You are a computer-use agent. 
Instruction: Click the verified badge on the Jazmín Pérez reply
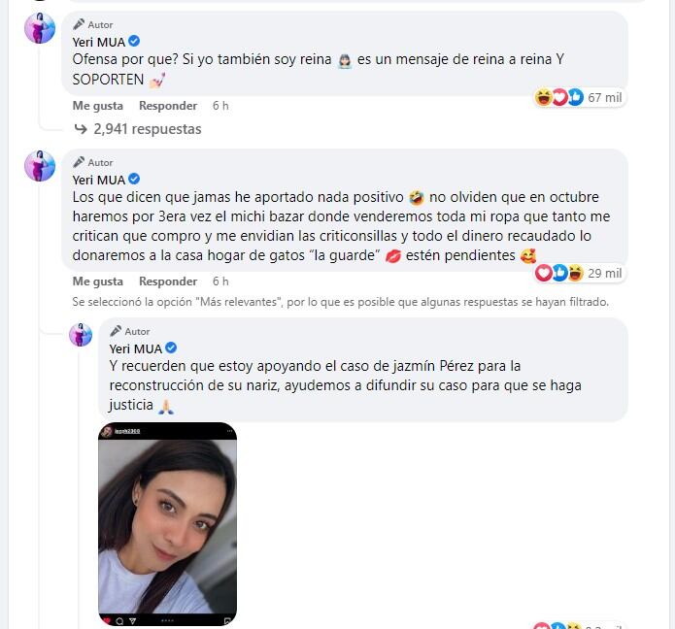(171, 348)
